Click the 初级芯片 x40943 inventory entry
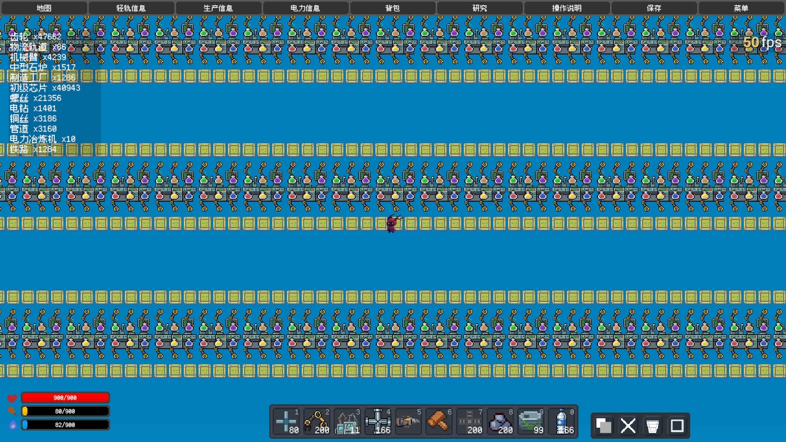786x442 pixels. (x=45, y=88)
